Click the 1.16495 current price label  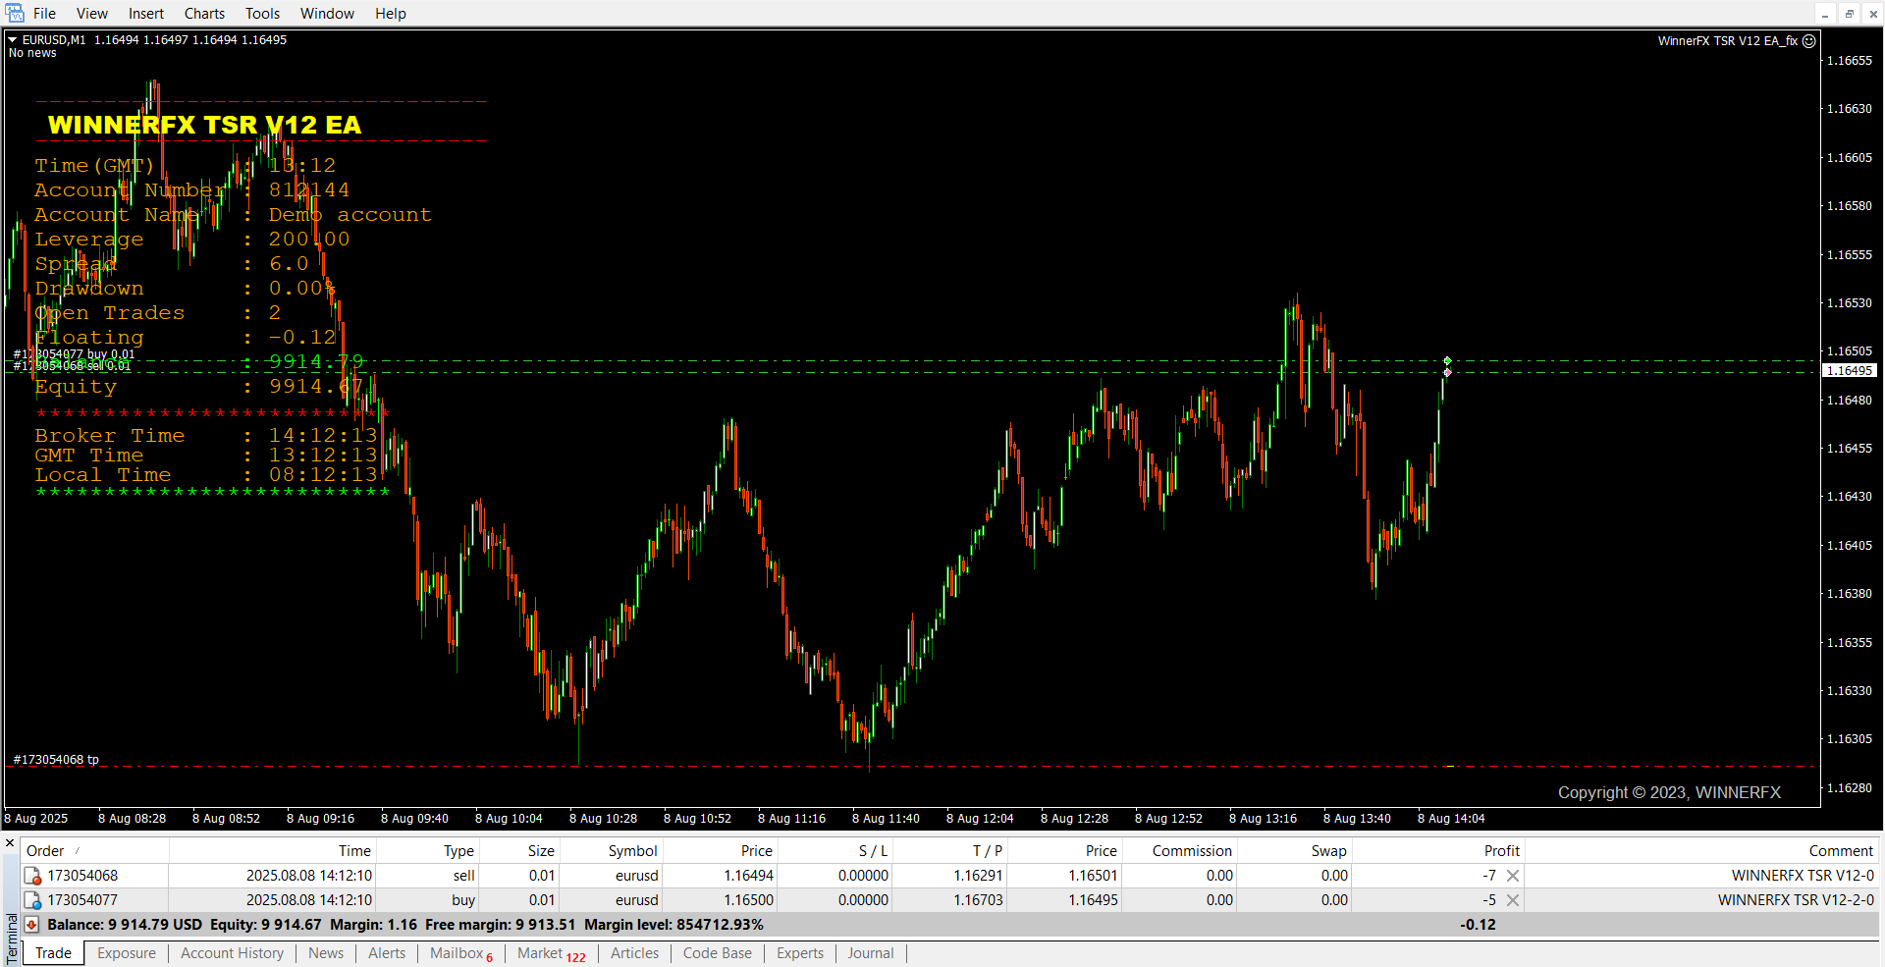pos(1849,371)
